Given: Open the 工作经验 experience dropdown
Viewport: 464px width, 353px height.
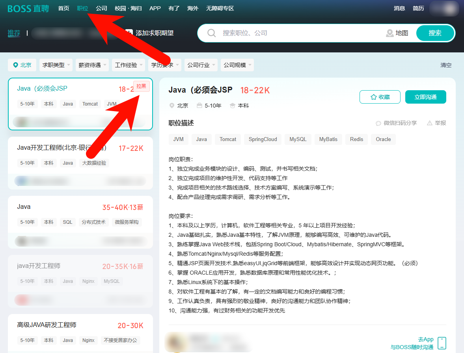Looking at the screenshot, I should pyautogui.click(x=128, y=65).
